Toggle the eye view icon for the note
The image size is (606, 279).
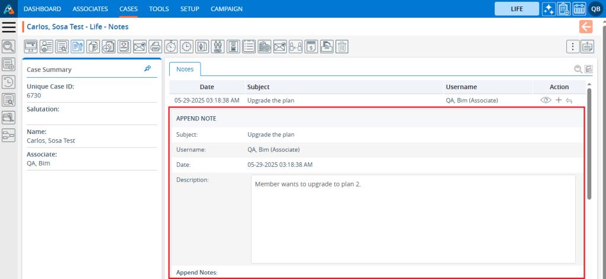click(546, 101)
